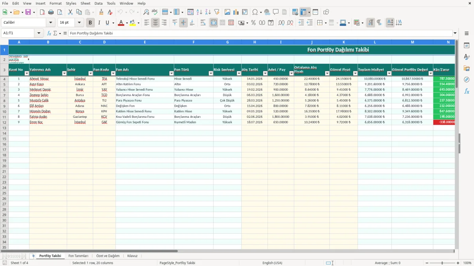The width and height of the screenshot is (474, 266).
Task: Open the Şehir column filter dropdown
Action: [x=90, y=73]
